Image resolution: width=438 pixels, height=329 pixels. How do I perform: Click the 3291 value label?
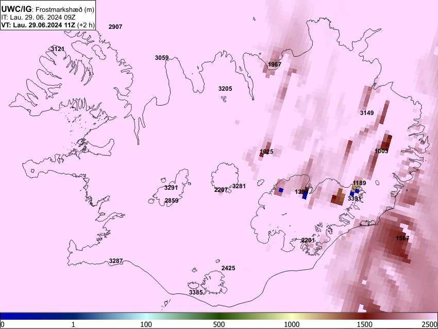pos(171,188)
